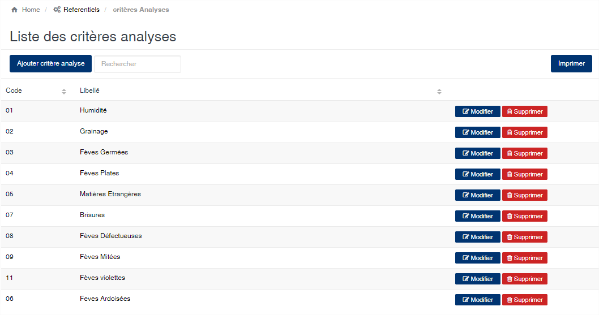Click the edit icon on Fèves Germées row
The width and height of the screenshot is (599, 315).
(466, 153)
